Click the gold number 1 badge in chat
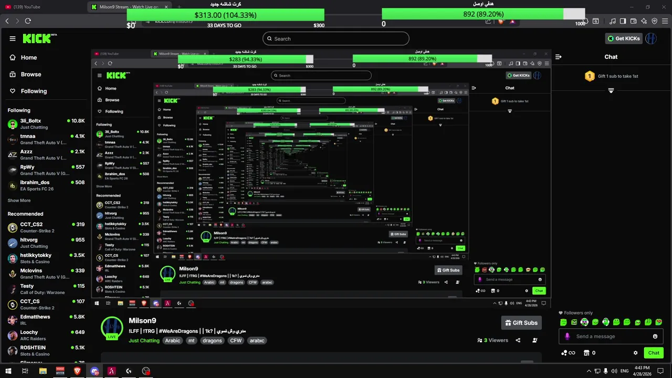The image size is (672, 378). (x=589, y=76)
